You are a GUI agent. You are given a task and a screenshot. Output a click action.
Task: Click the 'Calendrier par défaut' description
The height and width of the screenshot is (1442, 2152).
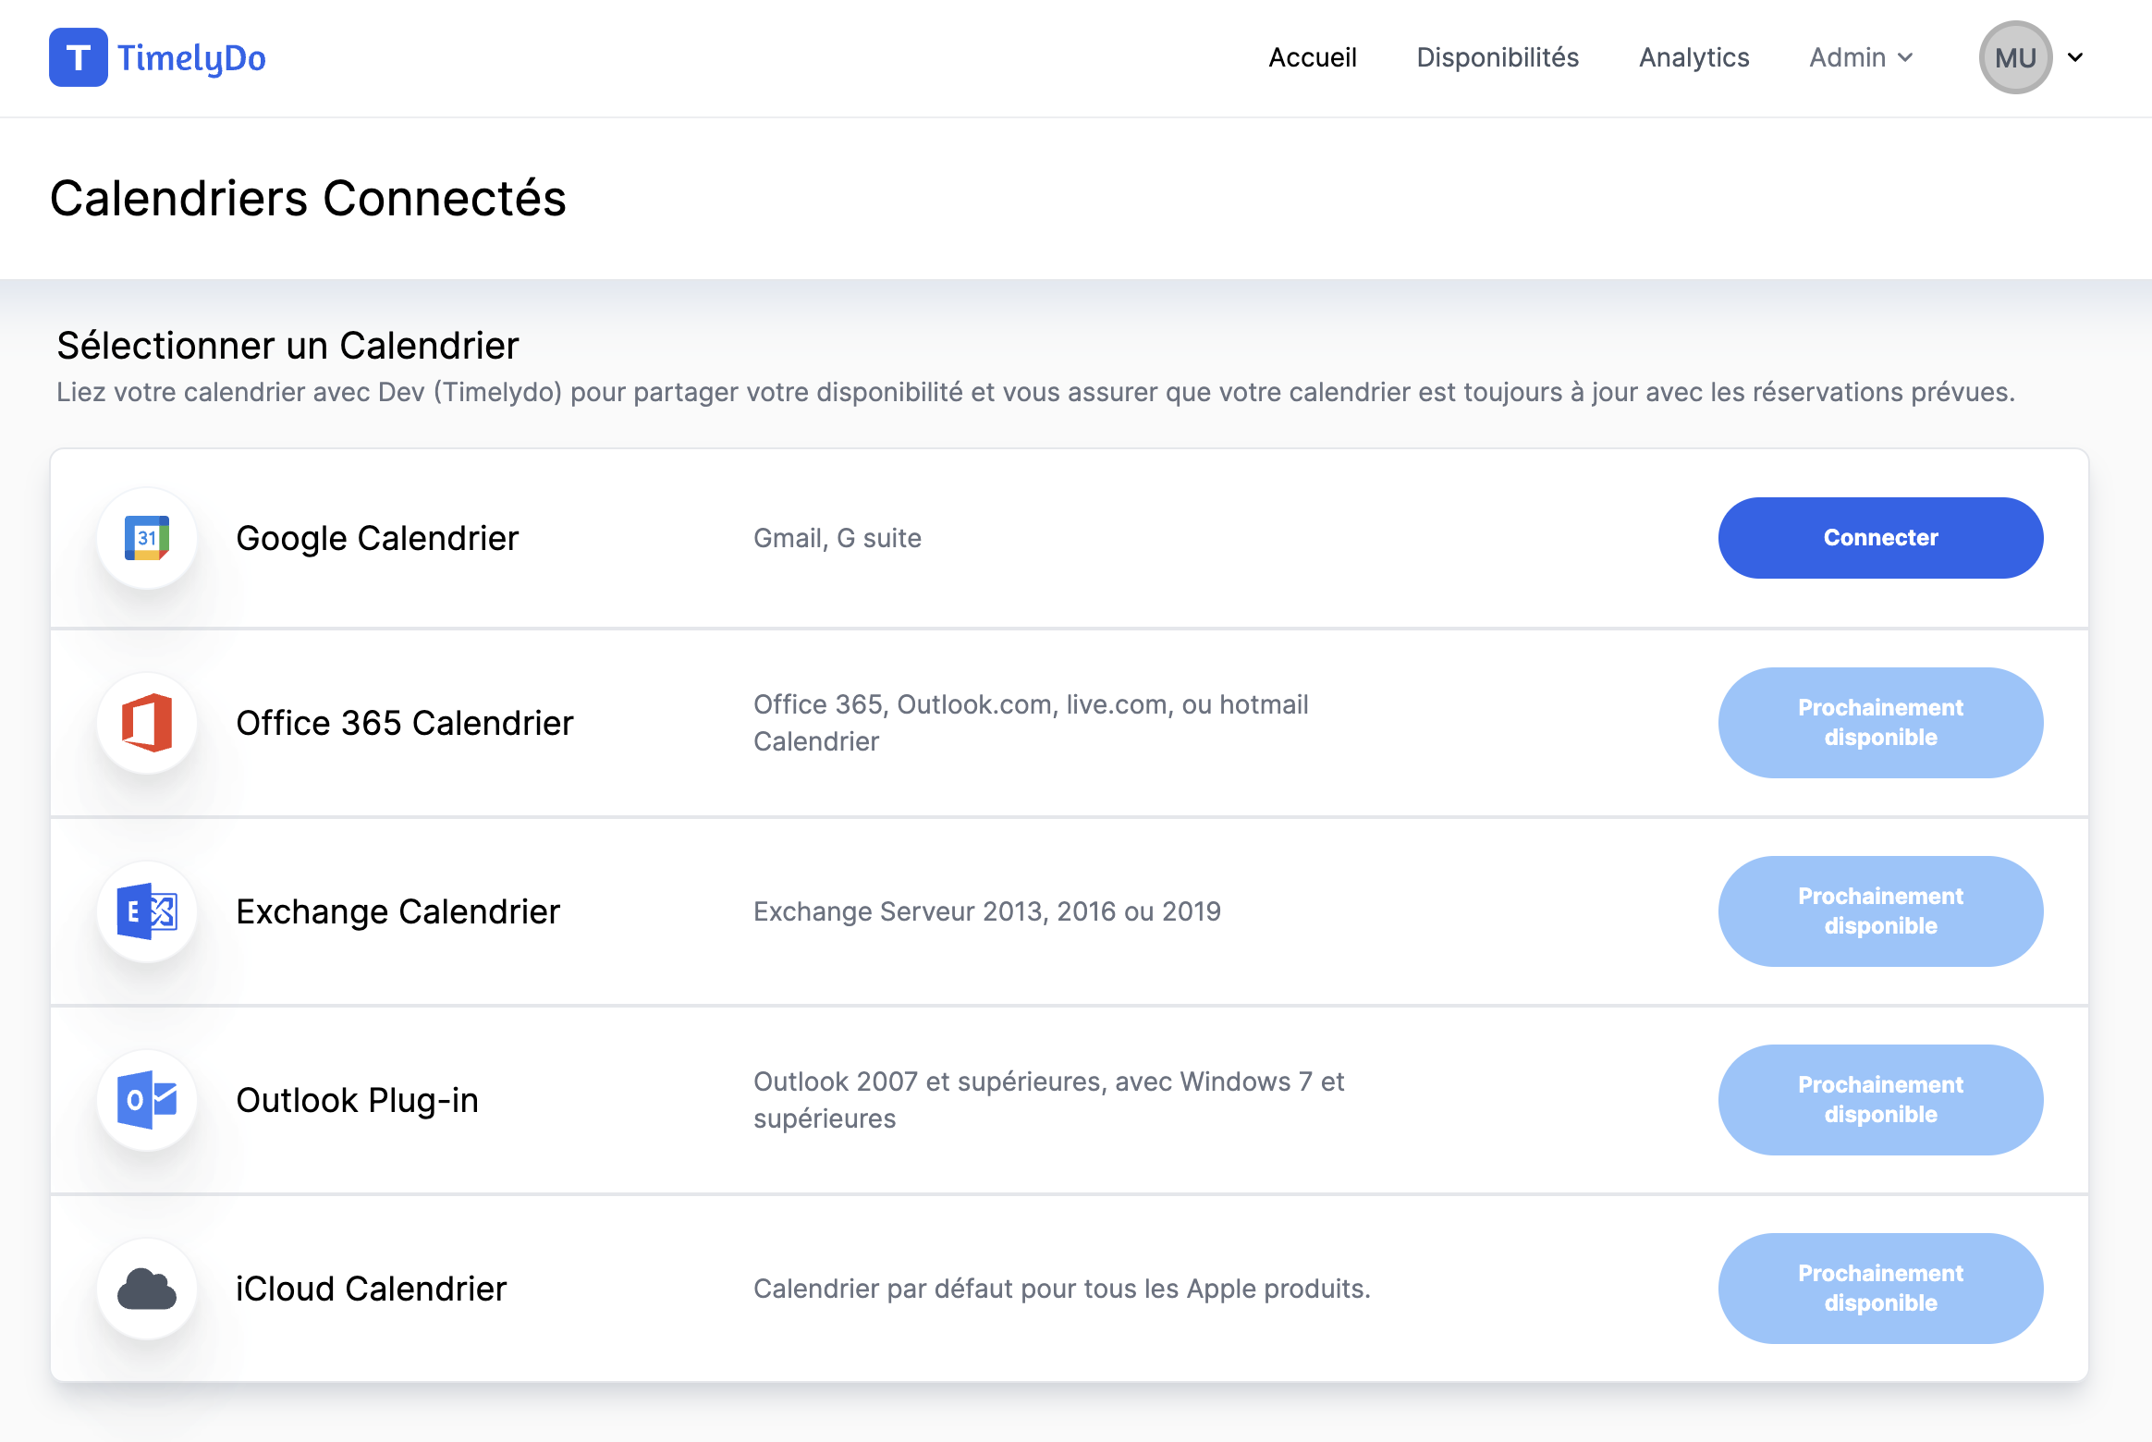pos(1062,1289)
